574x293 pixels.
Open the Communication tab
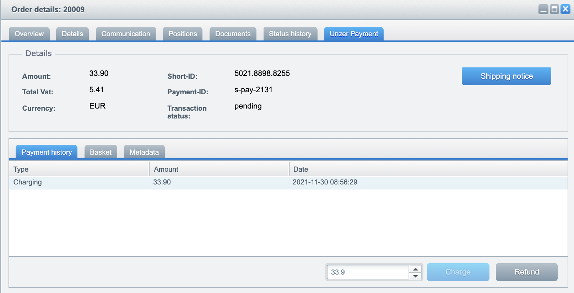(126, 34)
